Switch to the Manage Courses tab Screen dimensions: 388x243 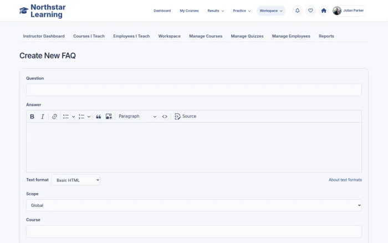(x=206, y=36)
